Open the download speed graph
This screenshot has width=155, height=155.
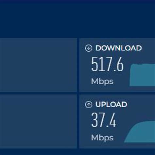pyautogui.click(x=142, y=75)
